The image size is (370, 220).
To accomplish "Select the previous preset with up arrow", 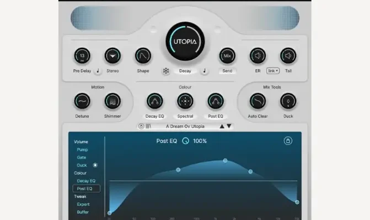I will [222, 127].
